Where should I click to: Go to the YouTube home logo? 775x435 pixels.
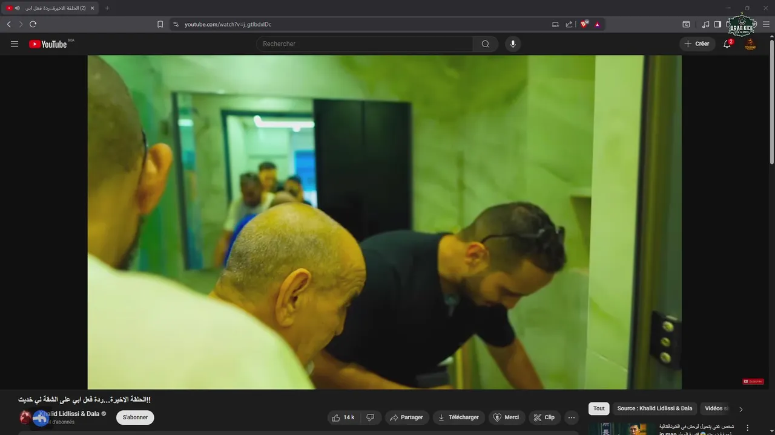48,44
